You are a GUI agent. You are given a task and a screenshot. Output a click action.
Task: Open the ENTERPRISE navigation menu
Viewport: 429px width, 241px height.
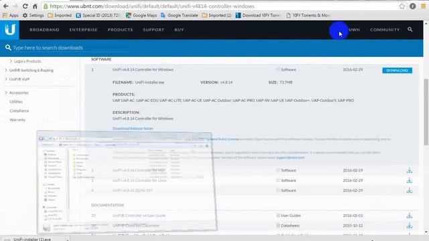tap(83, 29)
